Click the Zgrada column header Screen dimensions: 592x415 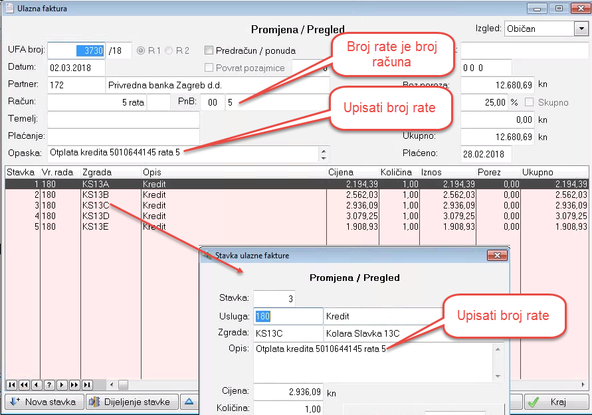[x=111, y=173]
